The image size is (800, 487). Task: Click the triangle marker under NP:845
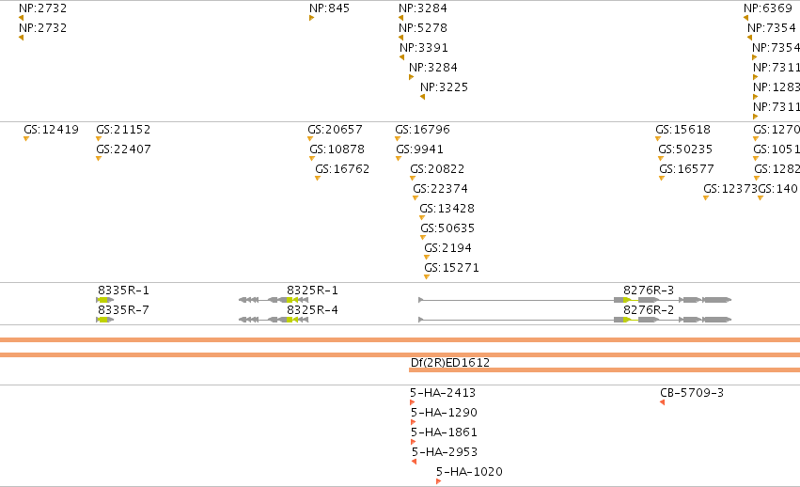tap(311, 18)
